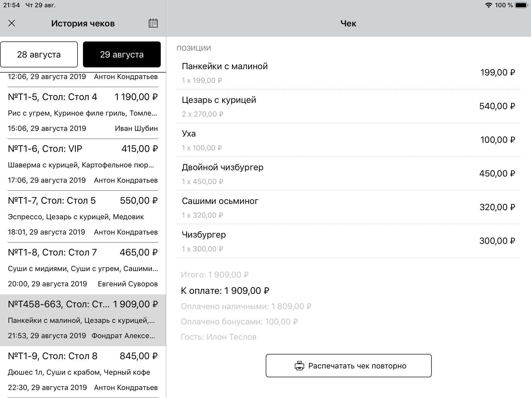
Task: Tap the Цезарь с курицей position row
Action: 348,106
